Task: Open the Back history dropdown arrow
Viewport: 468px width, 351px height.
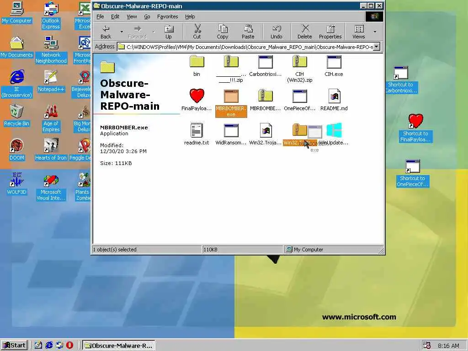Action: (x=122, y=32)
